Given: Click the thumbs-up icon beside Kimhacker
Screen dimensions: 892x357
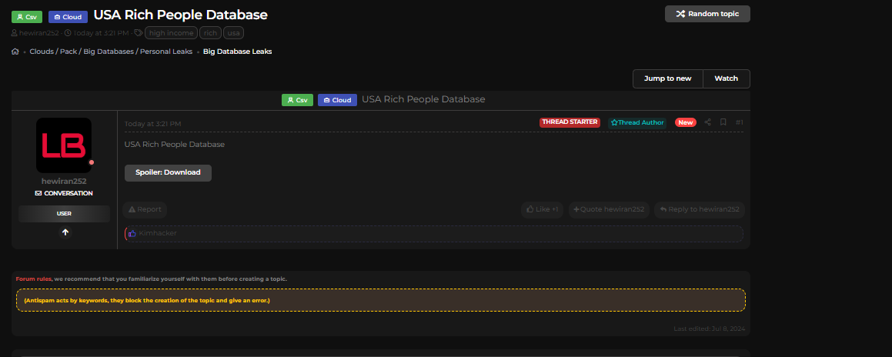Looking at the screenshot, I should [x=132, y=233].
